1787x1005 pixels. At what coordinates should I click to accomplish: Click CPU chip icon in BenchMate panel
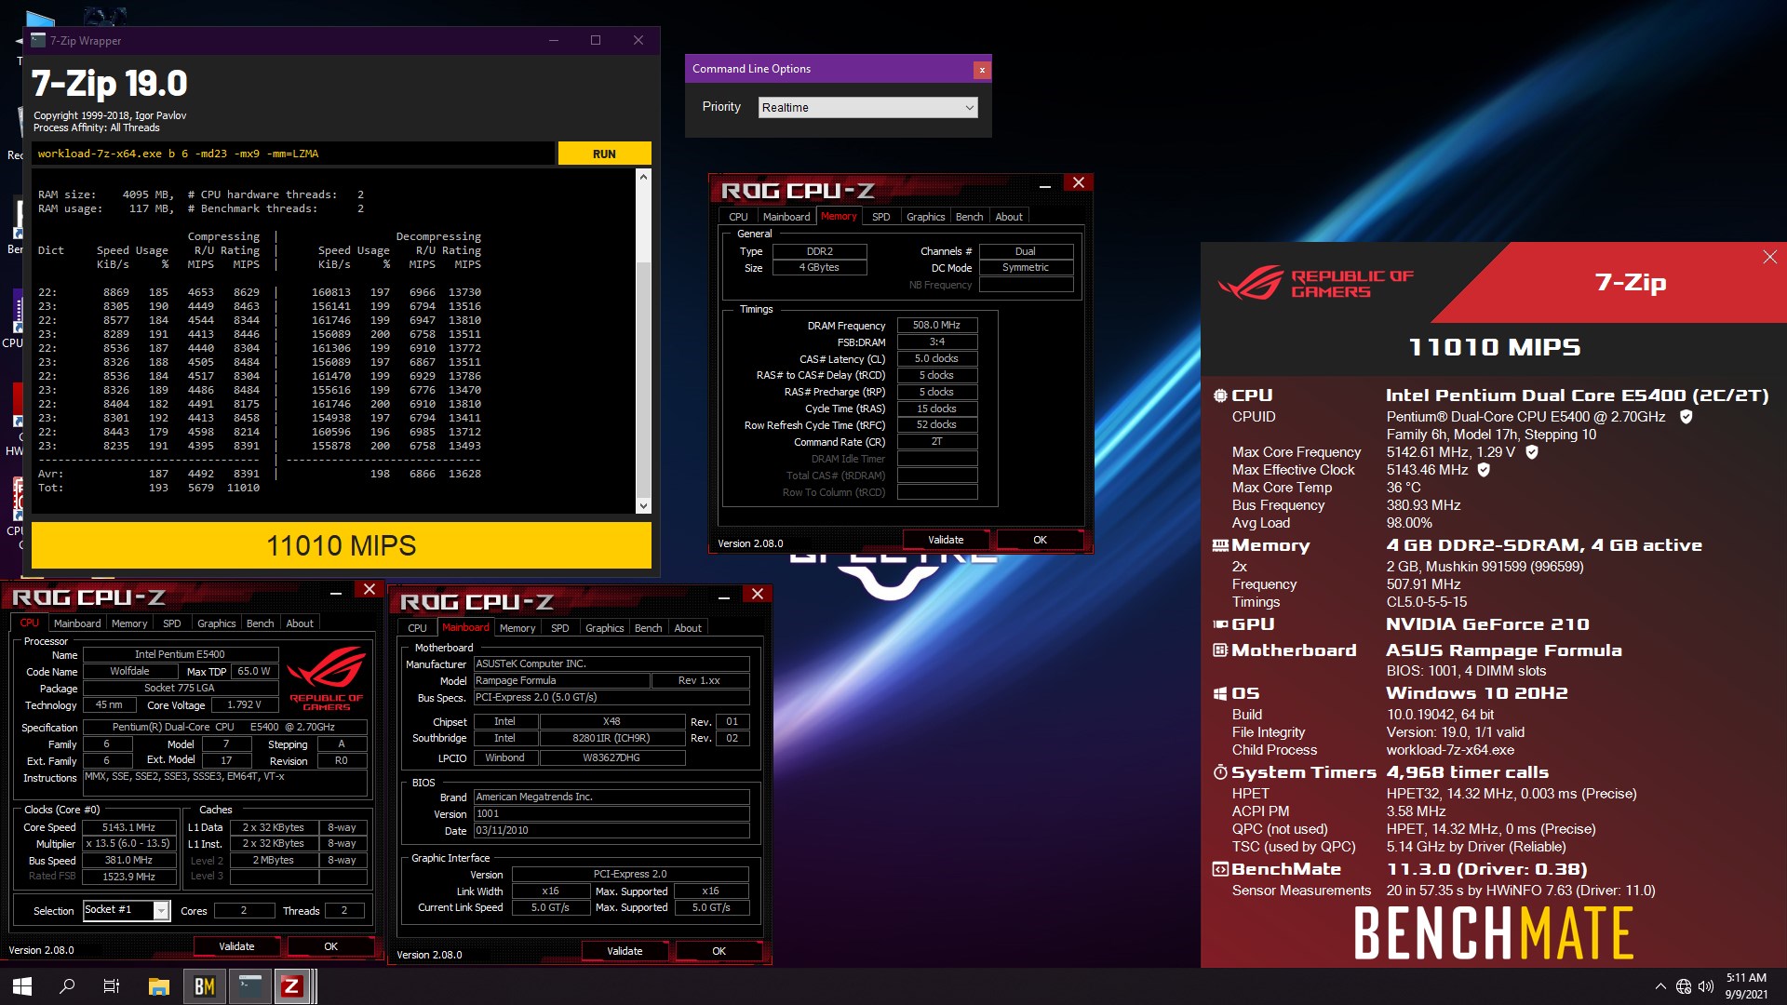(1220, 395)
